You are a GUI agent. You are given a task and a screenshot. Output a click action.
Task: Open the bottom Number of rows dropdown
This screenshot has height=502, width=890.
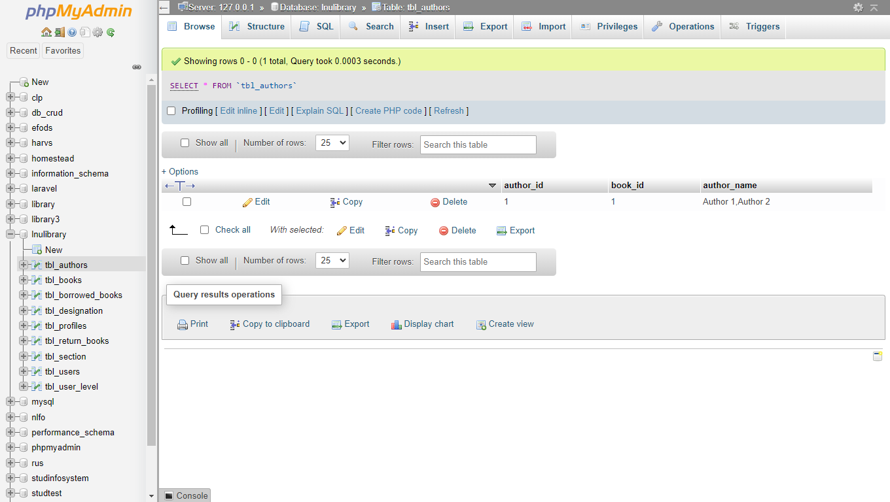332,261
